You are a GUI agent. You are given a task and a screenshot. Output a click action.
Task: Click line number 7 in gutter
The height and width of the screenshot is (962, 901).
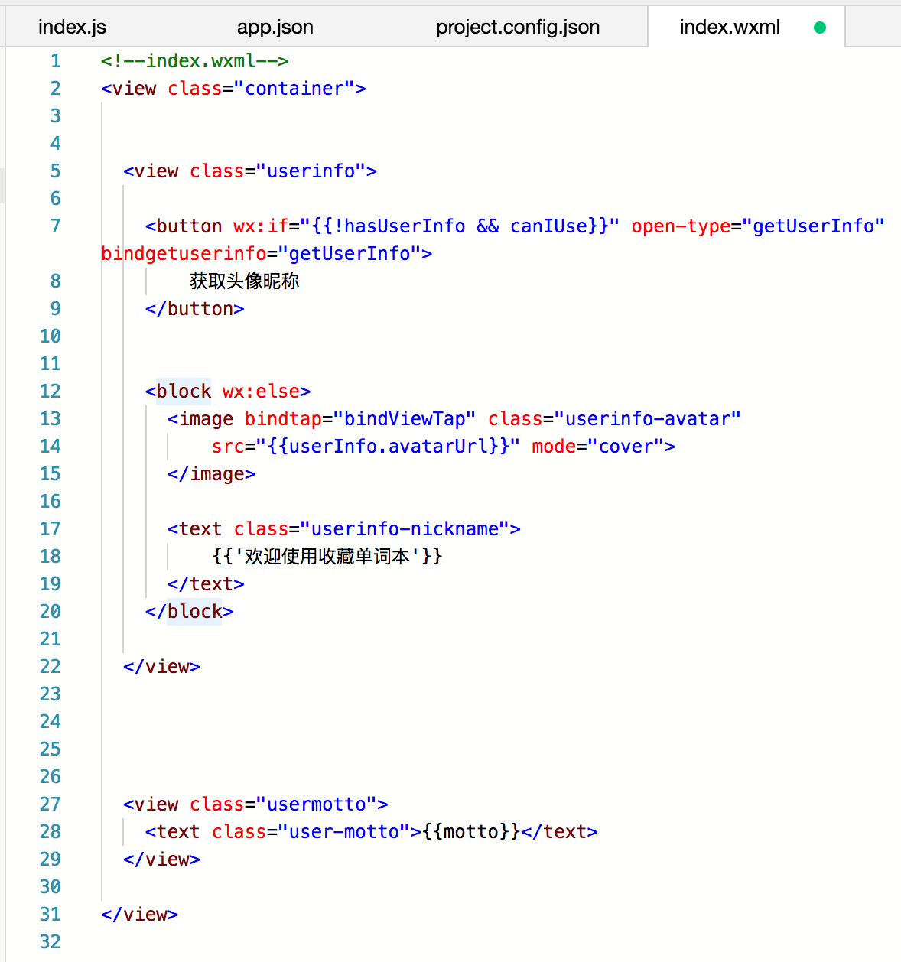(x=55, y=226)
